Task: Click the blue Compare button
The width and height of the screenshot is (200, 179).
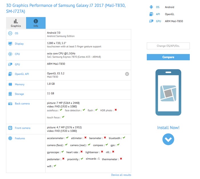Action: tap(168, 57)
